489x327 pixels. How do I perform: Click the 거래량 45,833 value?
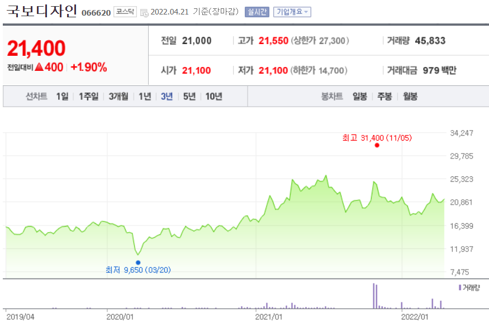pyautogui.click(x=430, y=41)
